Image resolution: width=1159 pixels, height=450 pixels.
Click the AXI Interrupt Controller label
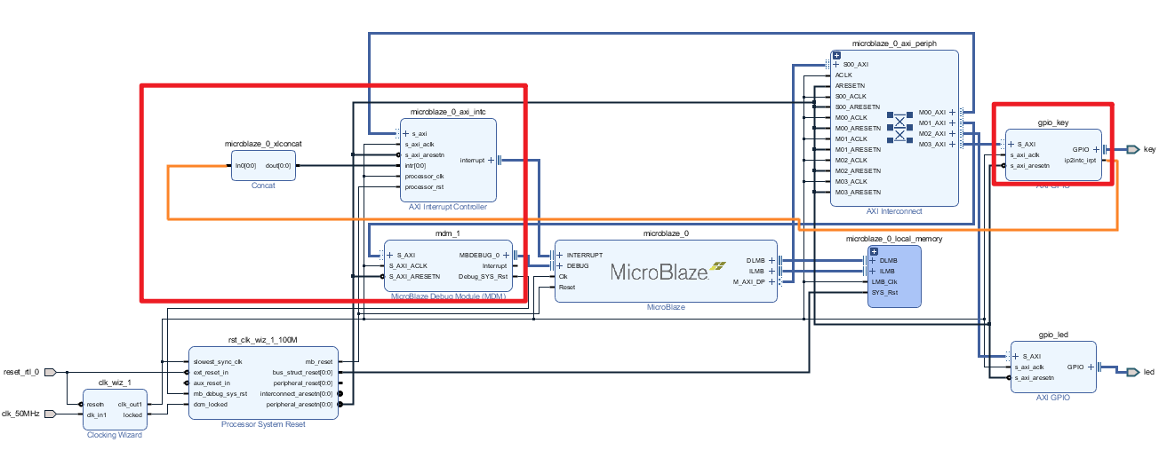(448, 207)
